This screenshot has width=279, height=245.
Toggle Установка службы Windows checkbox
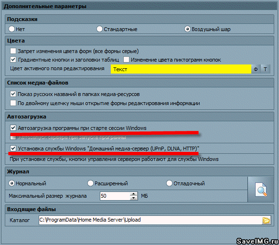pos(13,148)
